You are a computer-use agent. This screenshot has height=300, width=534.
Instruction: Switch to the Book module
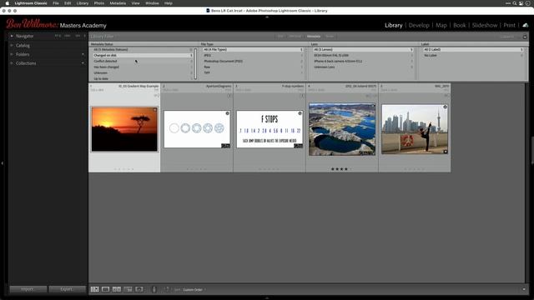460,25
